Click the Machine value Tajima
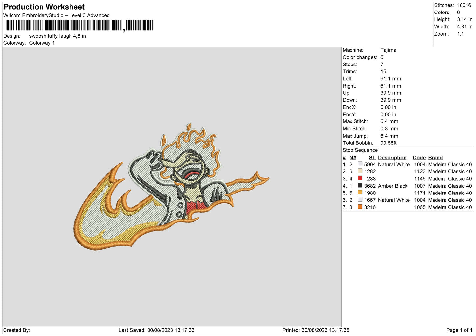This screenshot has height=336, width=476. click(x=388, y=50)
